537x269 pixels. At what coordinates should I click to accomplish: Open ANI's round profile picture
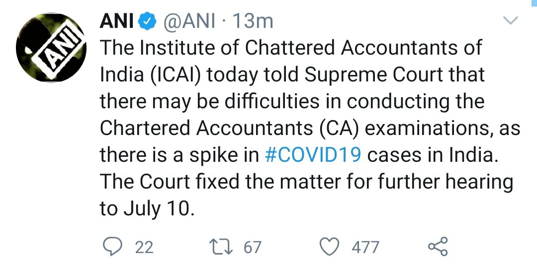point(51,47)
